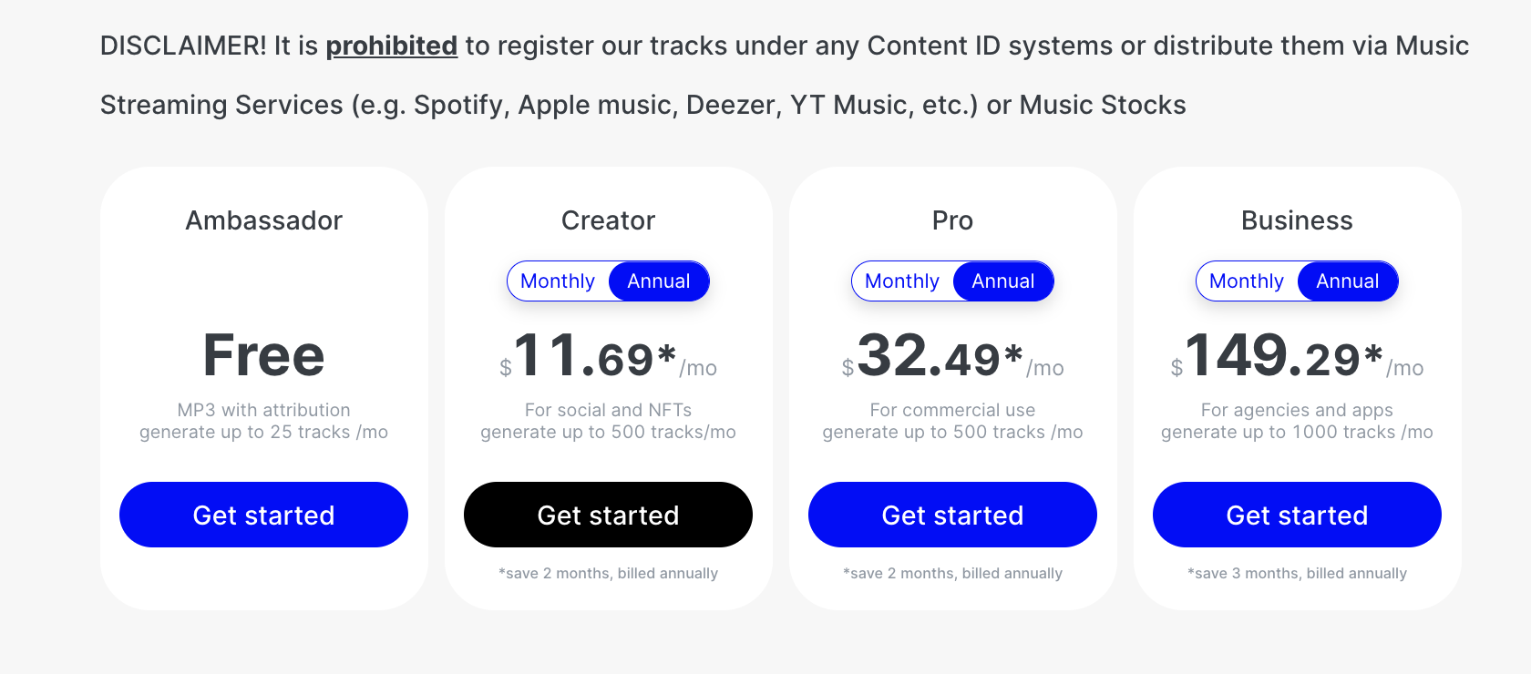Enable Annual billing for the Business plan
This screenshot has height=674, width=1531.
[1348, 281]
